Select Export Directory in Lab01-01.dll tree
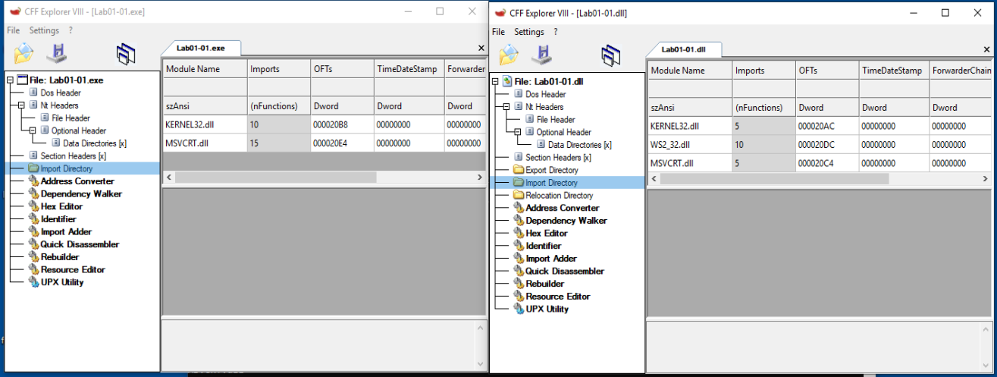997x377 pixels. click(x=552, y=170)
